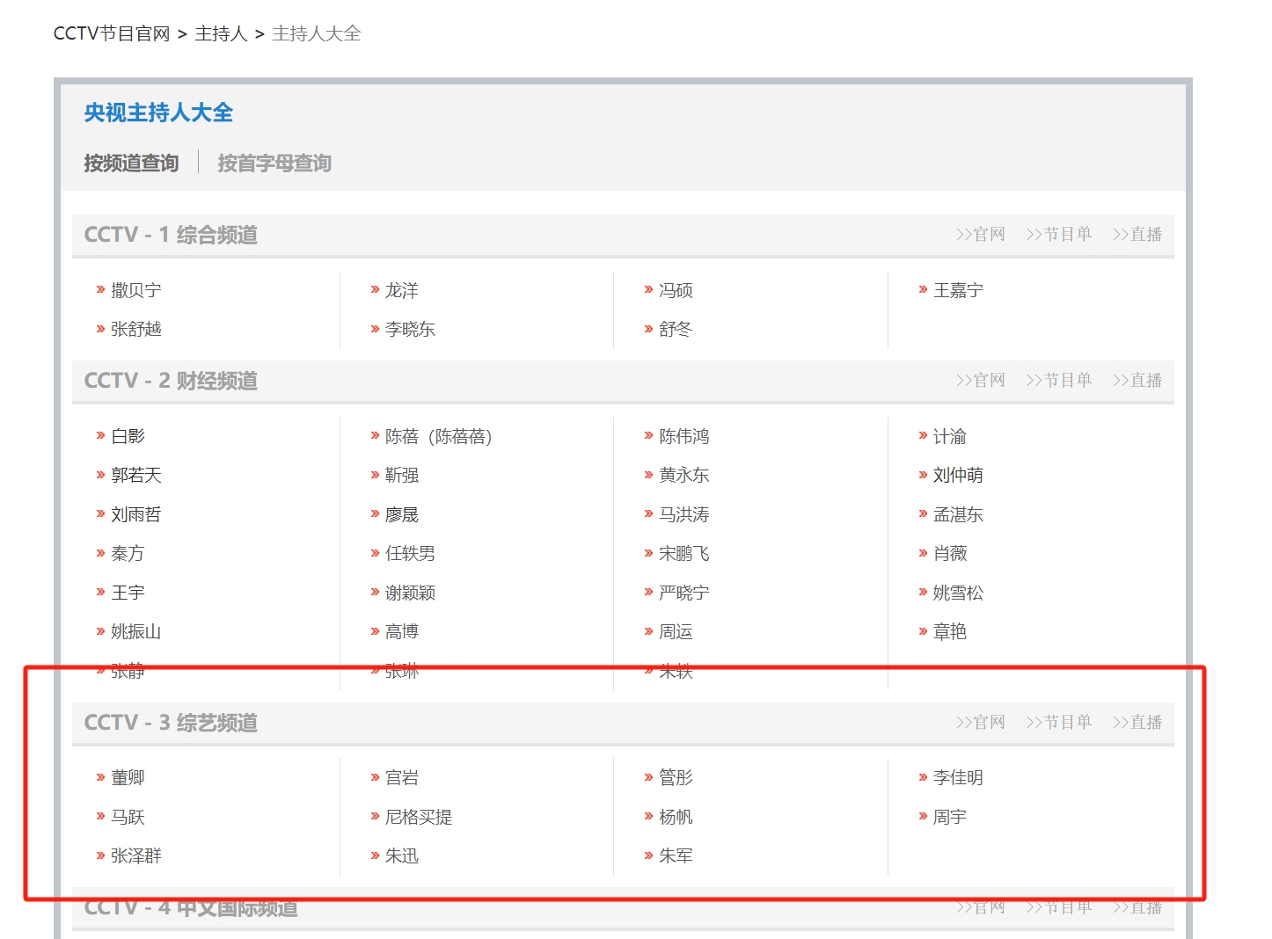The width and height of the screenshot is (1272, 939).
Task: Open the CCTV-3 综艺频道 节目单 link
Action: (1058, 722)
